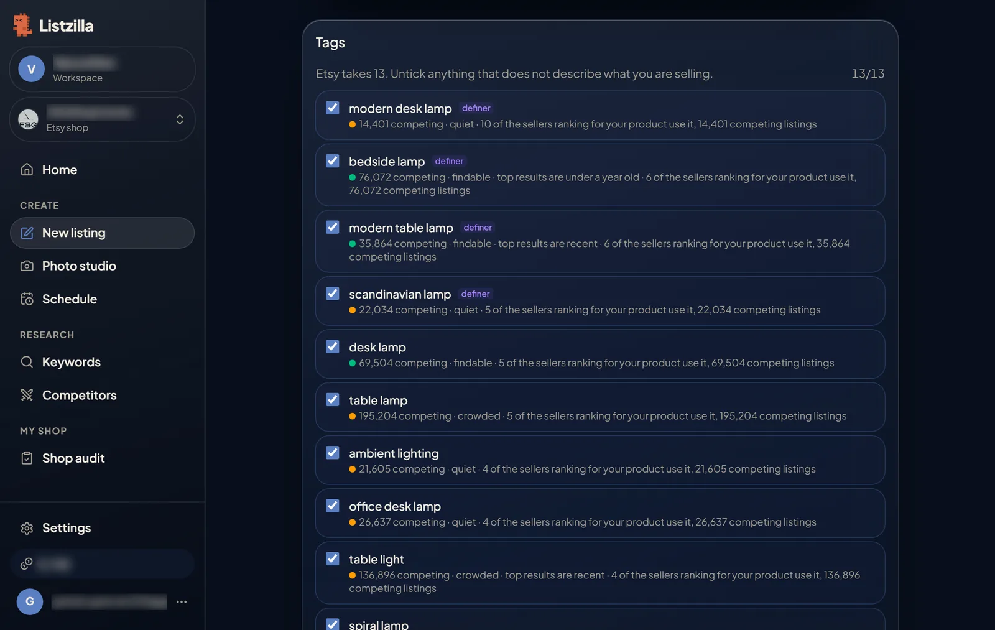Open the Home icon in sidebar
Screen dimensions: 995x630
point(27,170)
